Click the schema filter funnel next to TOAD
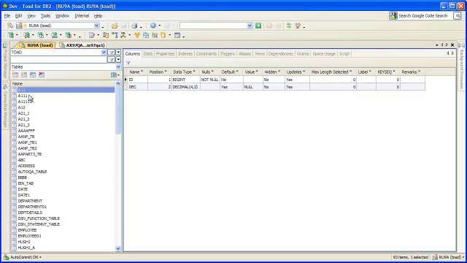The height and width of the screenshot is (263, 467). [x=112, y=52]
